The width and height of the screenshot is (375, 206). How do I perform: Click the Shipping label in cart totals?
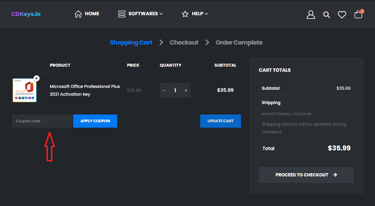pos(271,103)
